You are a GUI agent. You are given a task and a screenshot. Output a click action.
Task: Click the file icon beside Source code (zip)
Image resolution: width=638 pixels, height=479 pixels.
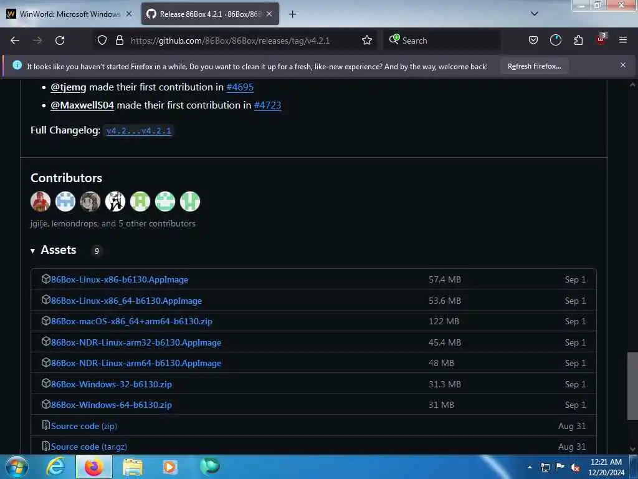pos(46,425)
